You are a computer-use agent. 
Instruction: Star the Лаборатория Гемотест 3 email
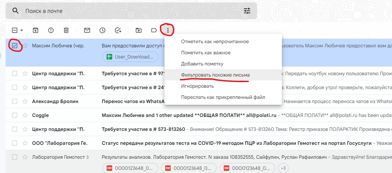[25, 157]
